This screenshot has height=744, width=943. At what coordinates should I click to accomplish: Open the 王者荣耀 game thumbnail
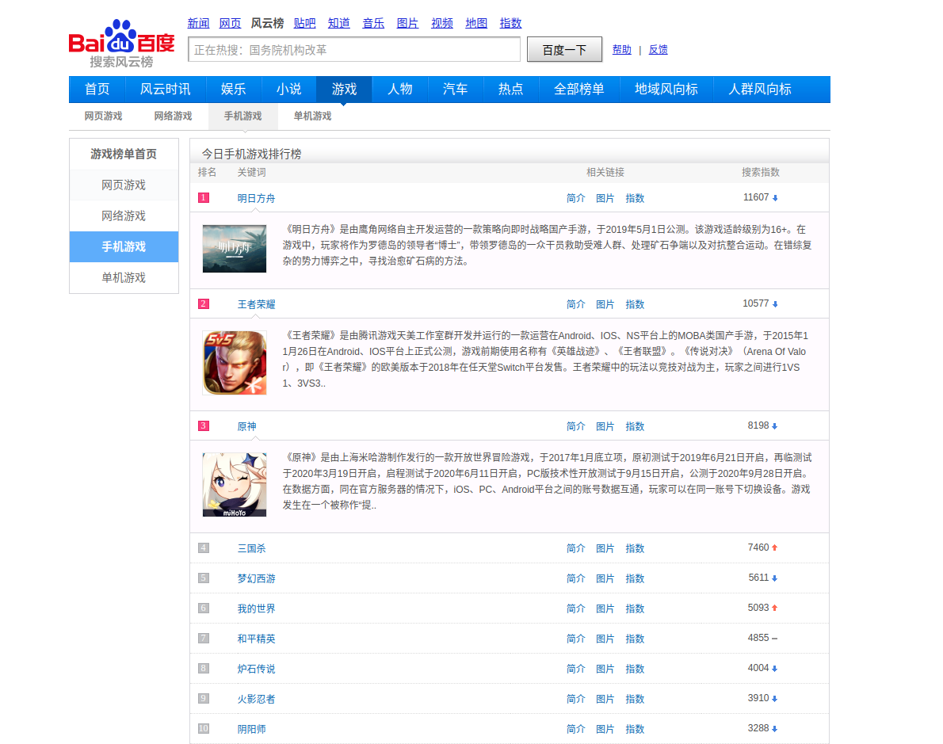[235, 363]
